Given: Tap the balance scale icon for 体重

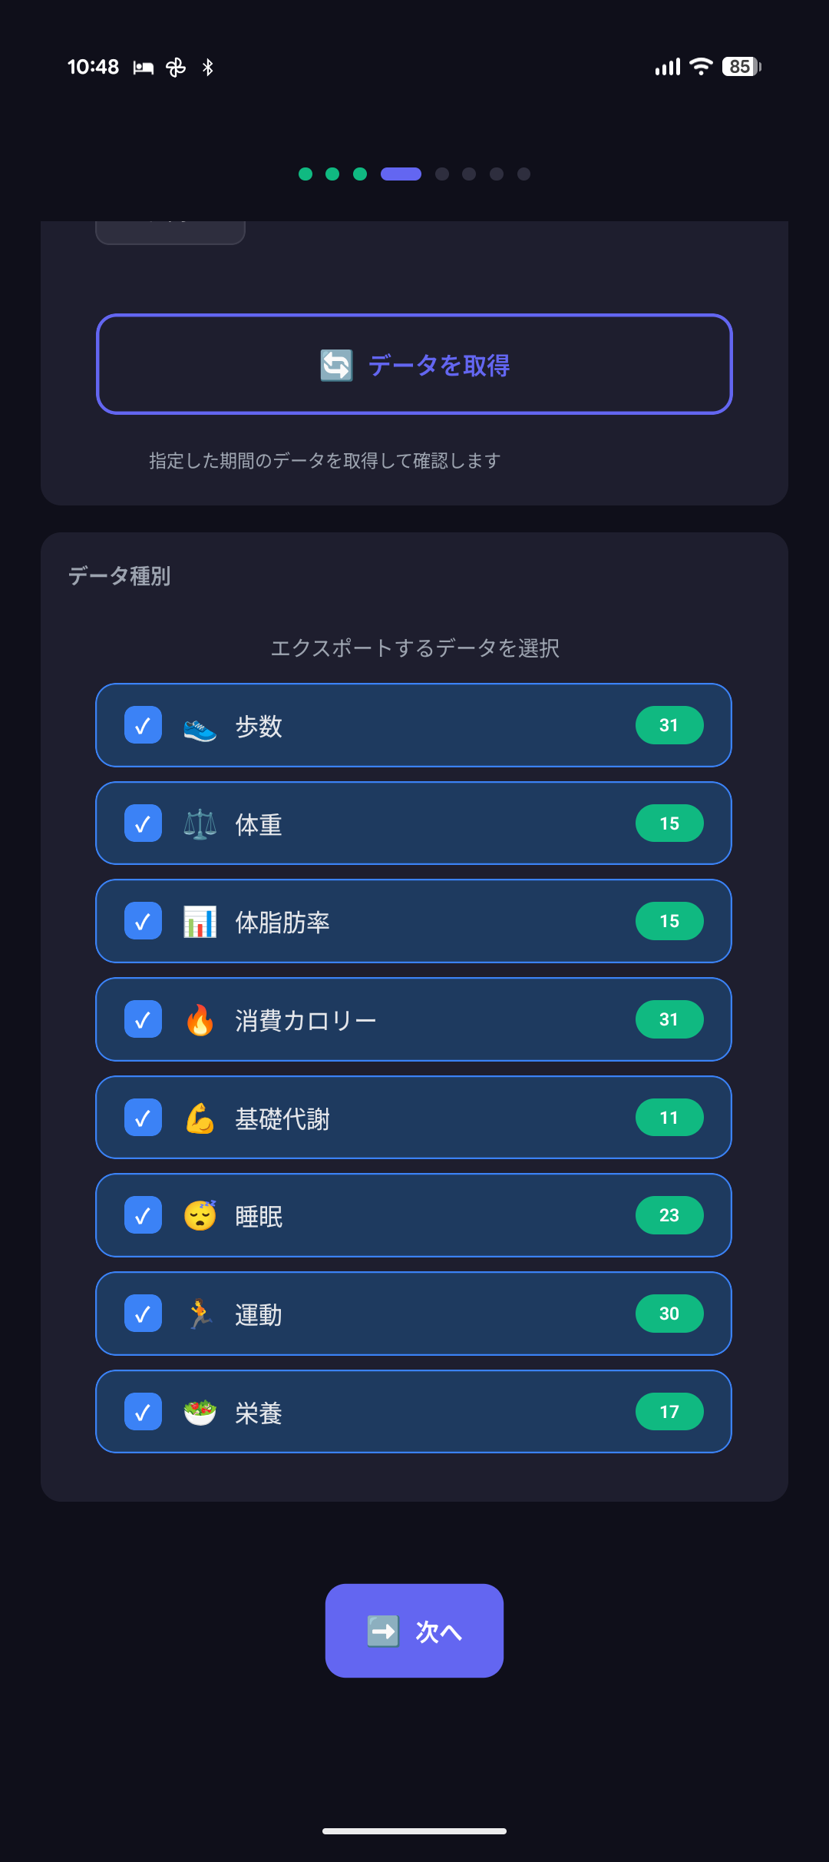Looking at the screenshot, I should [x=200, y=824].
